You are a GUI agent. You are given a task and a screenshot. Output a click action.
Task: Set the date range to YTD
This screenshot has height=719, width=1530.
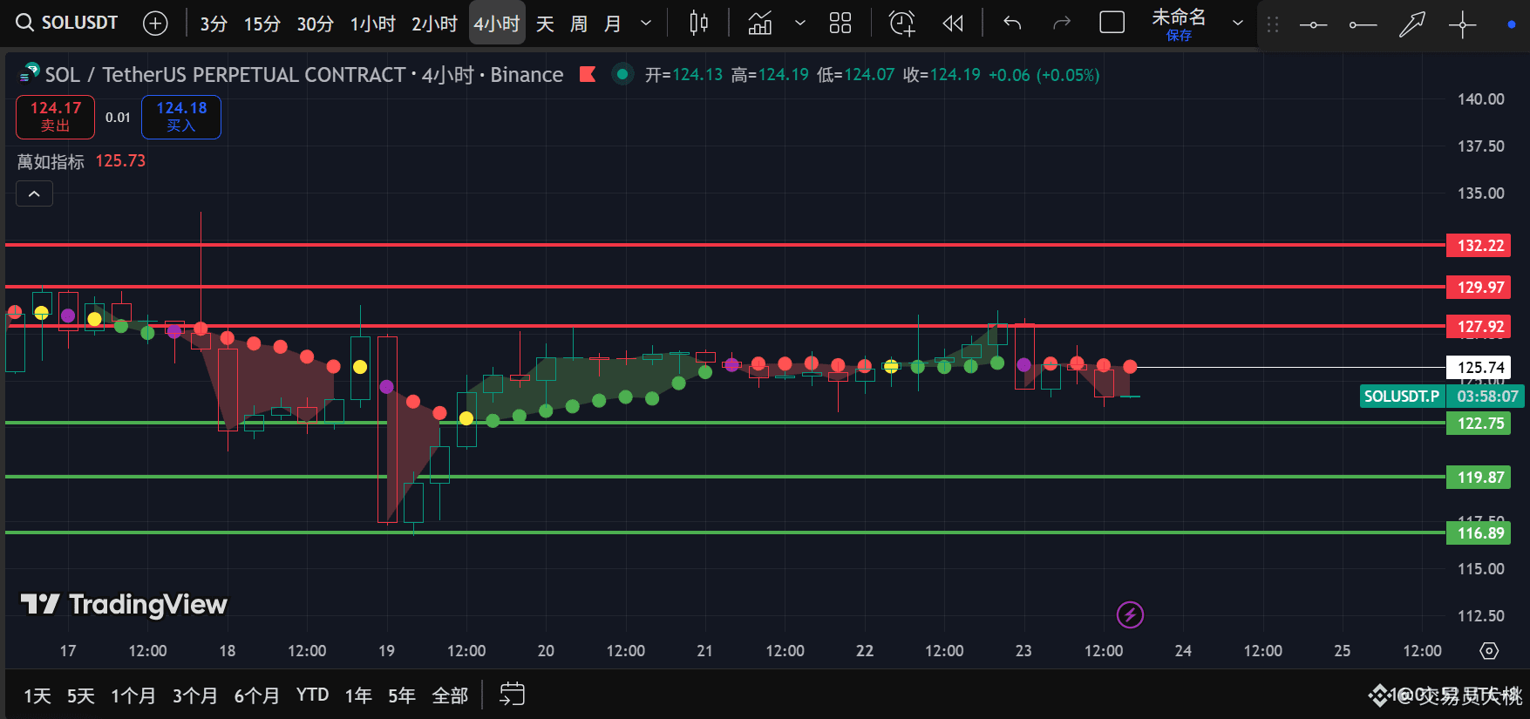click(313, 695)
